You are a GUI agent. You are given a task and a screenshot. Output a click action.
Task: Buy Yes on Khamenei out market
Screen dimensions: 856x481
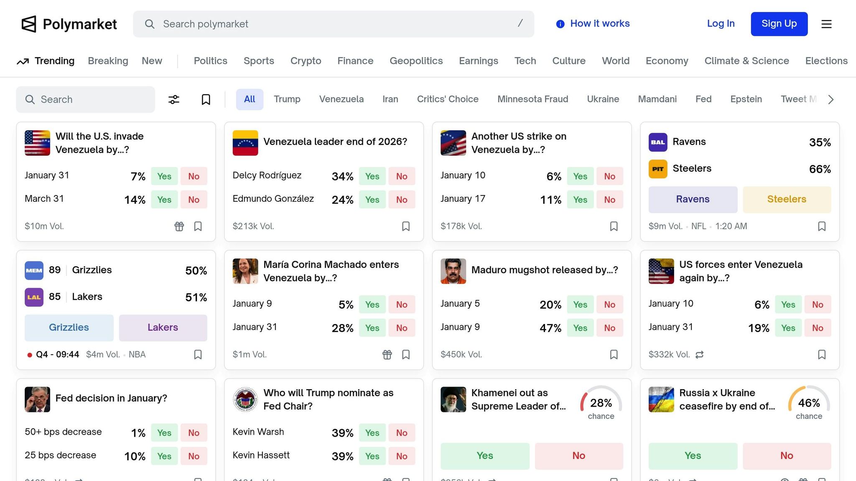484,456
